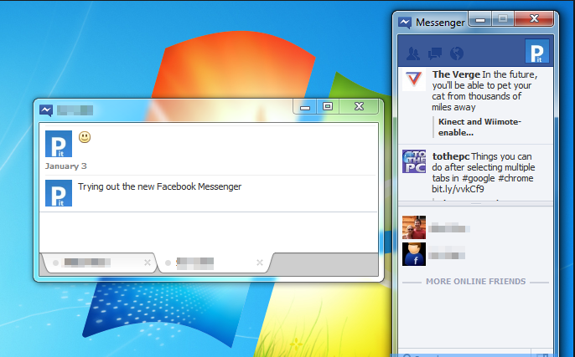The height and width of the screenshot is (357, 575).
Task: Switch to the first chat tab
Action: click(x=99, y=263)
